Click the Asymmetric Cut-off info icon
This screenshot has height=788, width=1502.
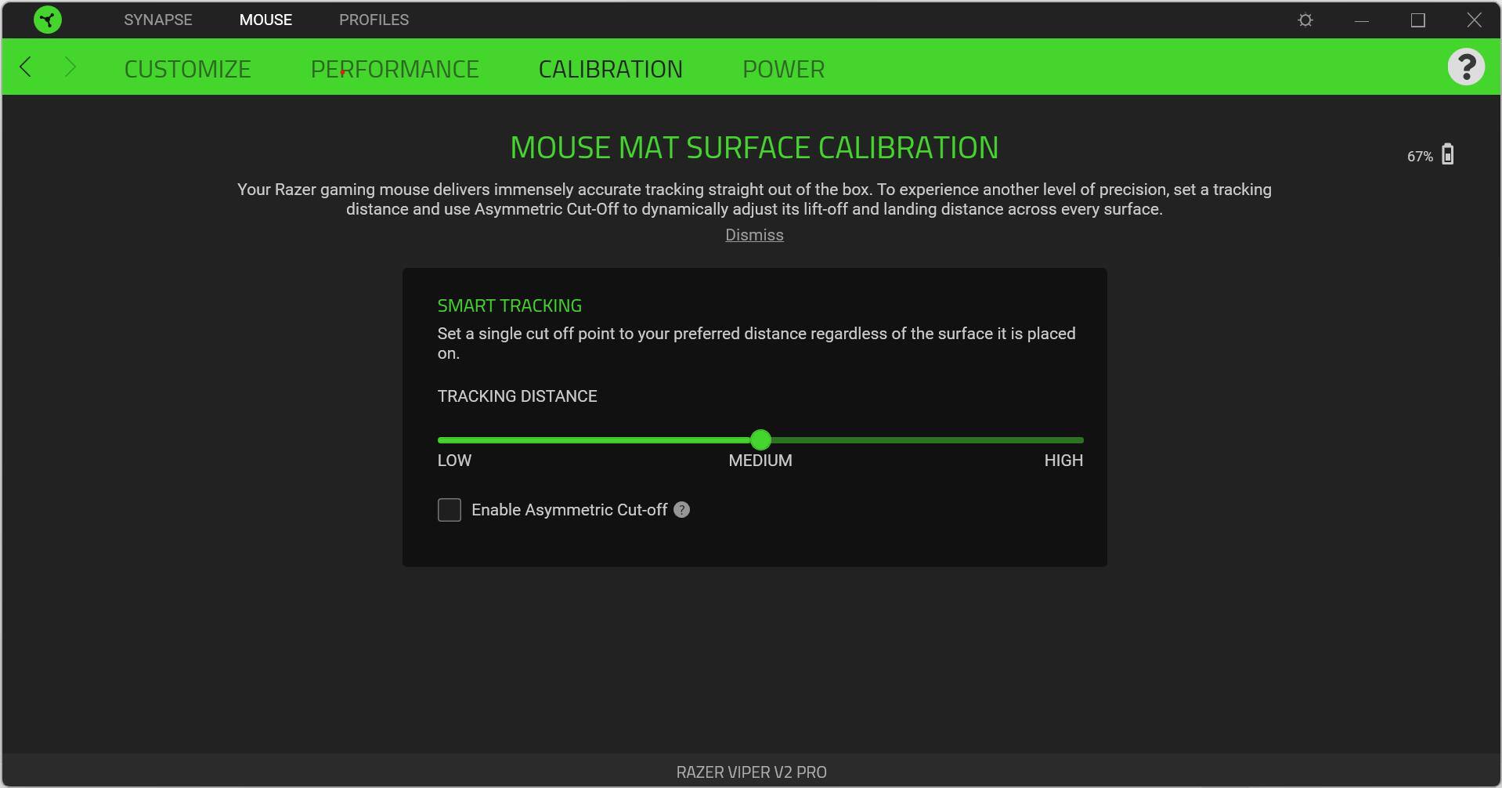pos(681,510)
